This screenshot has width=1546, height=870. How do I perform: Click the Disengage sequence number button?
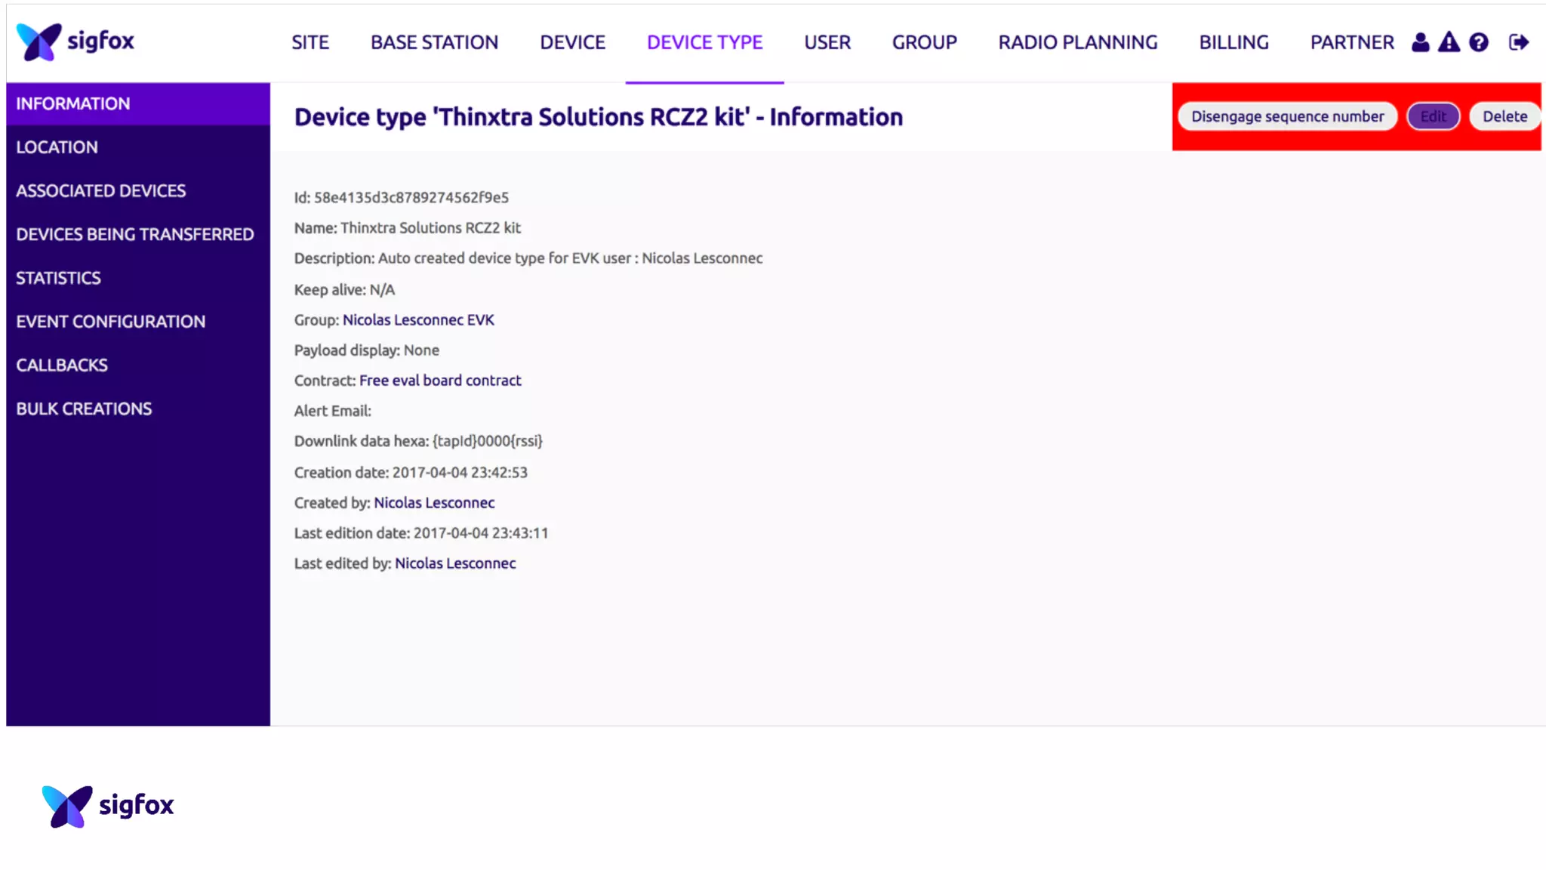(x=1287, y=116)
